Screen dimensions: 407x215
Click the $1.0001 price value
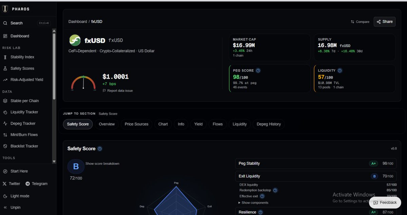[116, 77]
